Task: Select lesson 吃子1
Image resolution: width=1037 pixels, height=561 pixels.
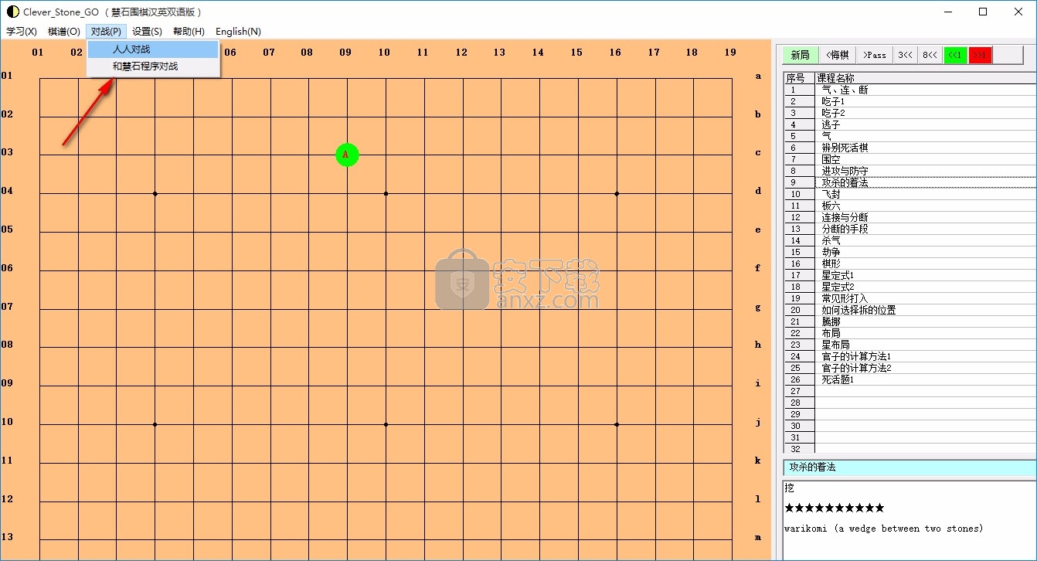Action: [x=925, y=101]
